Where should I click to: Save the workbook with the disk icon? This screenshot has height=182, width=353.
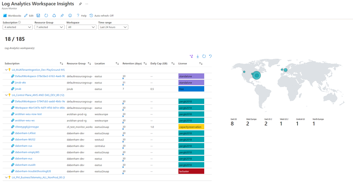coord(38,15)
